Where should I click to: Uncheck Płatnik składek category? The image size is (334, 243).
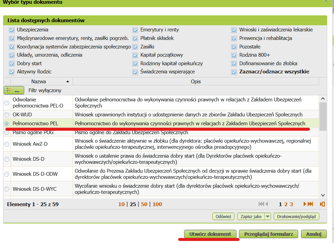point(135,39)
